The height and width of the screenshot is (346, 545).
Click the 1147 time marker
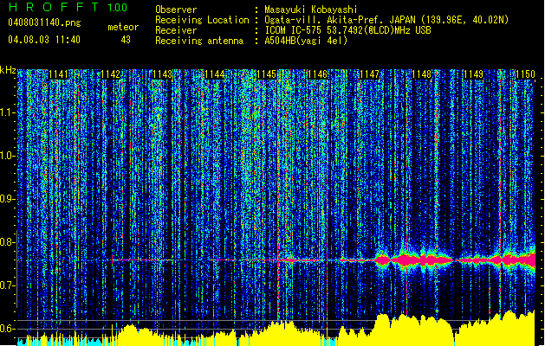[370, 74]
